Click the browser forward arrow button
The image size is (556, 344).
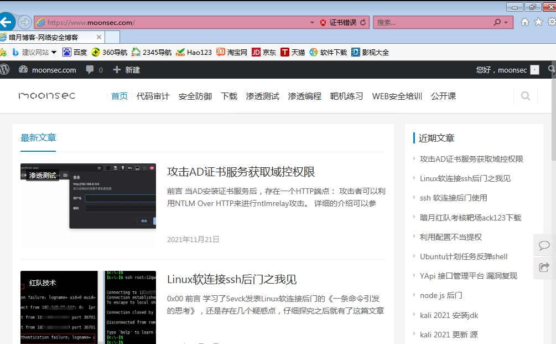[24, 22]
